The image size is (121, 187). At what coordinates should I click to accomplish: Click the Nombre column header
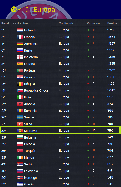click(22, 23)
